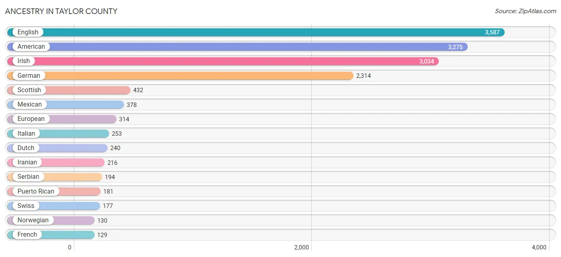Screen dimensions: 561x257
Task: Click the teal English bar
Action: (255, 32)
